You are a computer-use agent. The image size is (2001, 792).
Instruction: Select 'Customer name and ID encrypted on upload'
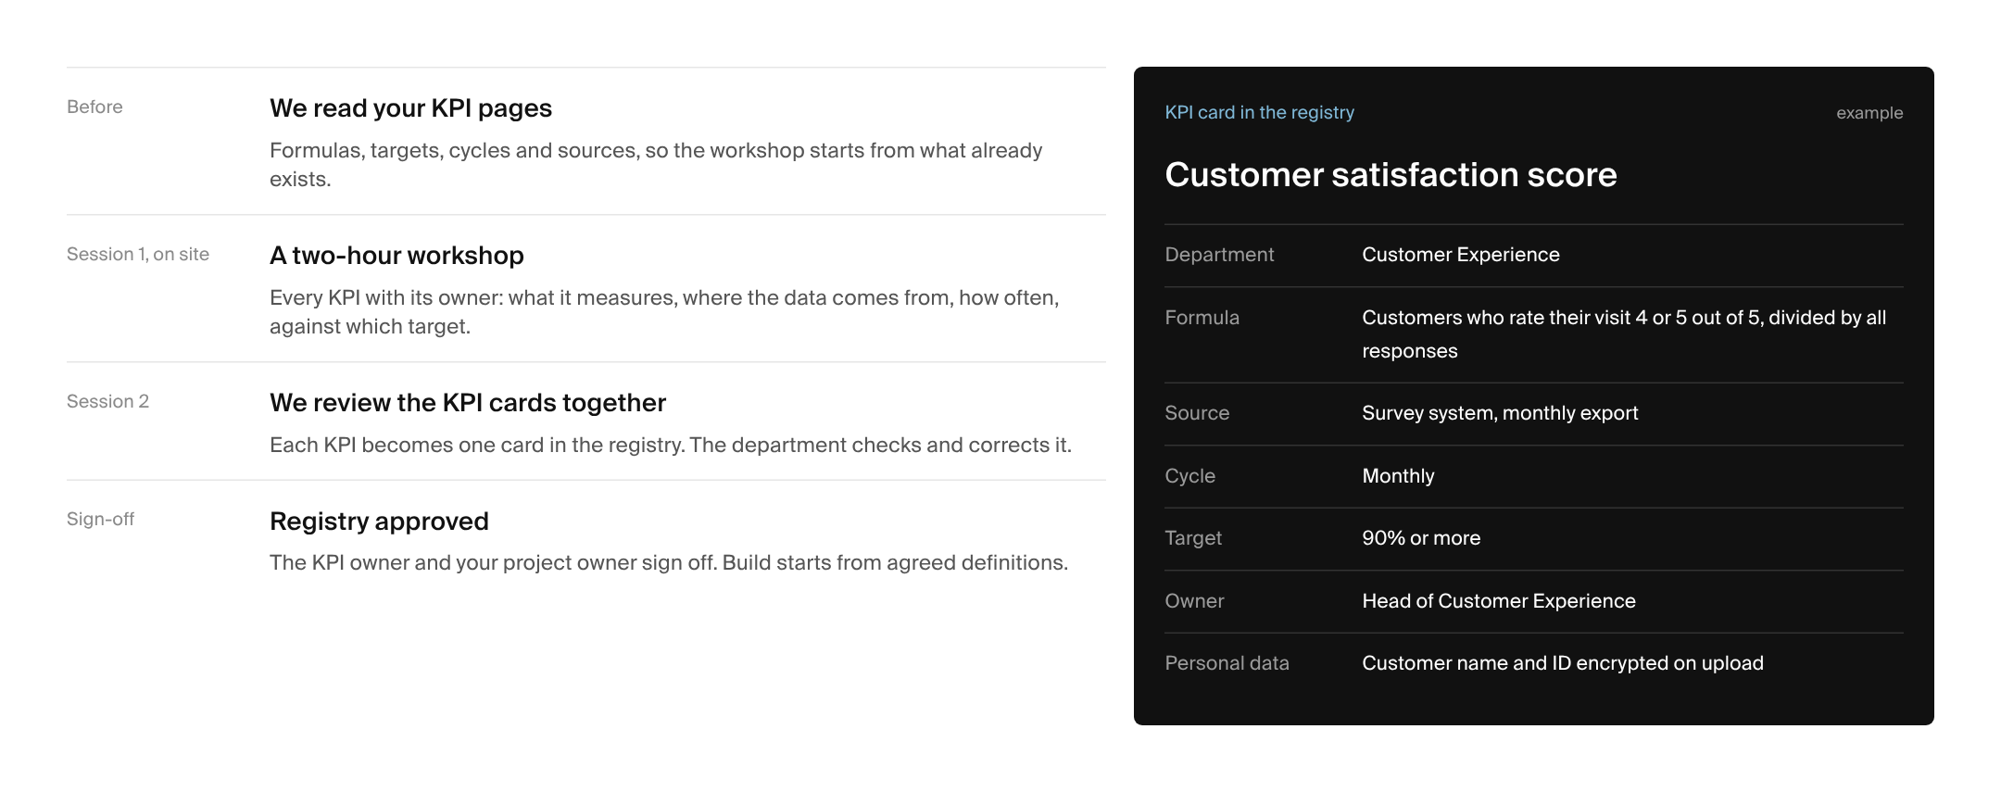pyautogui.click(x=1563, y=663)
